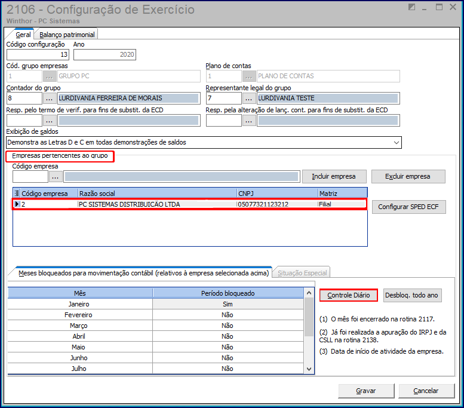Click the LURDIVANIA FERREIRA DE MORAIS name field
Viewport: 464px width, 408px height.
pos(129,98)
